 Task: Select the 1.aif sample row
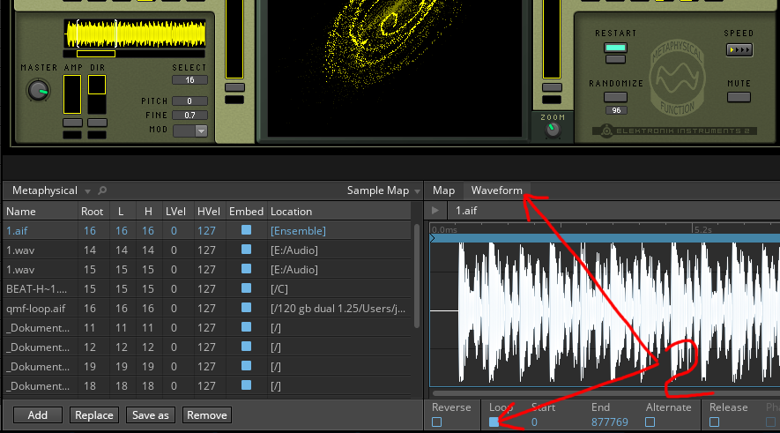(x=207, y=231)
